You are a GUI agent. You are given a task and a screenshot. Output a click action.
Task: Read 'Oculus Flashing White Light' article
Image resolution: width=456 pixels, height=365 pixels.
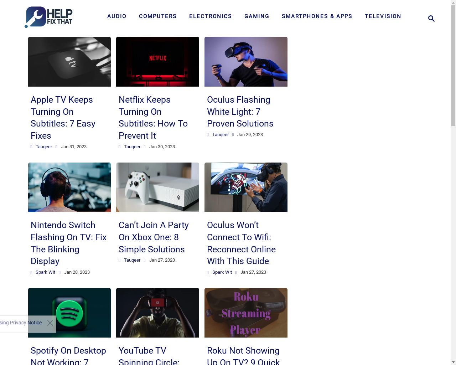tap(240, 112)
